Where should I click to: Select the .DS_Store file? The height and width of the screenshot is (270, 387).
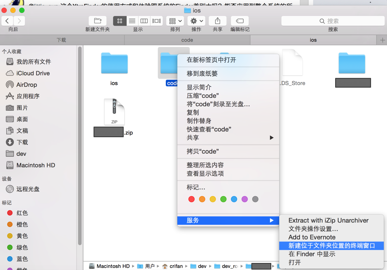(x=293, y=63)
